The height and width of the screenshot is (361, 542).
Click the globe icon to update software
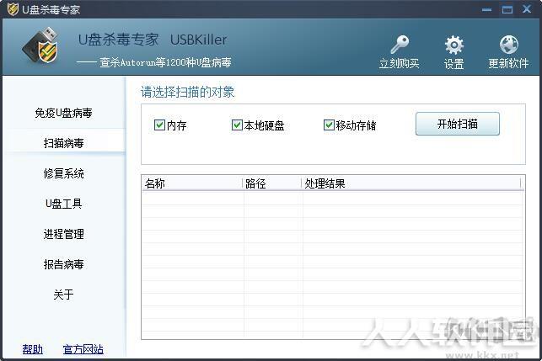pos(508,45)
